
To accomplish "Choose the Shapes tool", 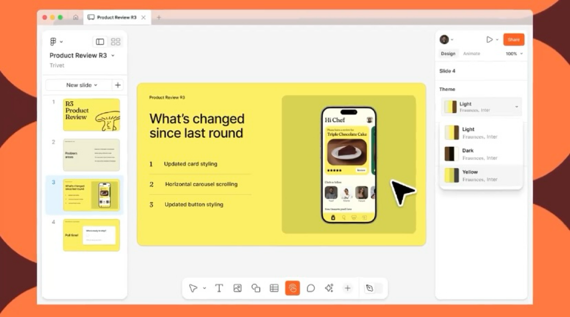I will point(256,288).
